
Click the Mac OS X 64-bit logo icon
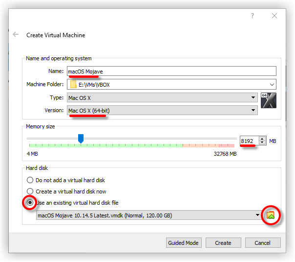point(269,100)
